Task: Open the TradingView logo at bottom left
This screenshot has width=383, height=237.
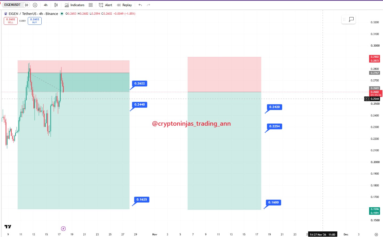Action: 8,227
